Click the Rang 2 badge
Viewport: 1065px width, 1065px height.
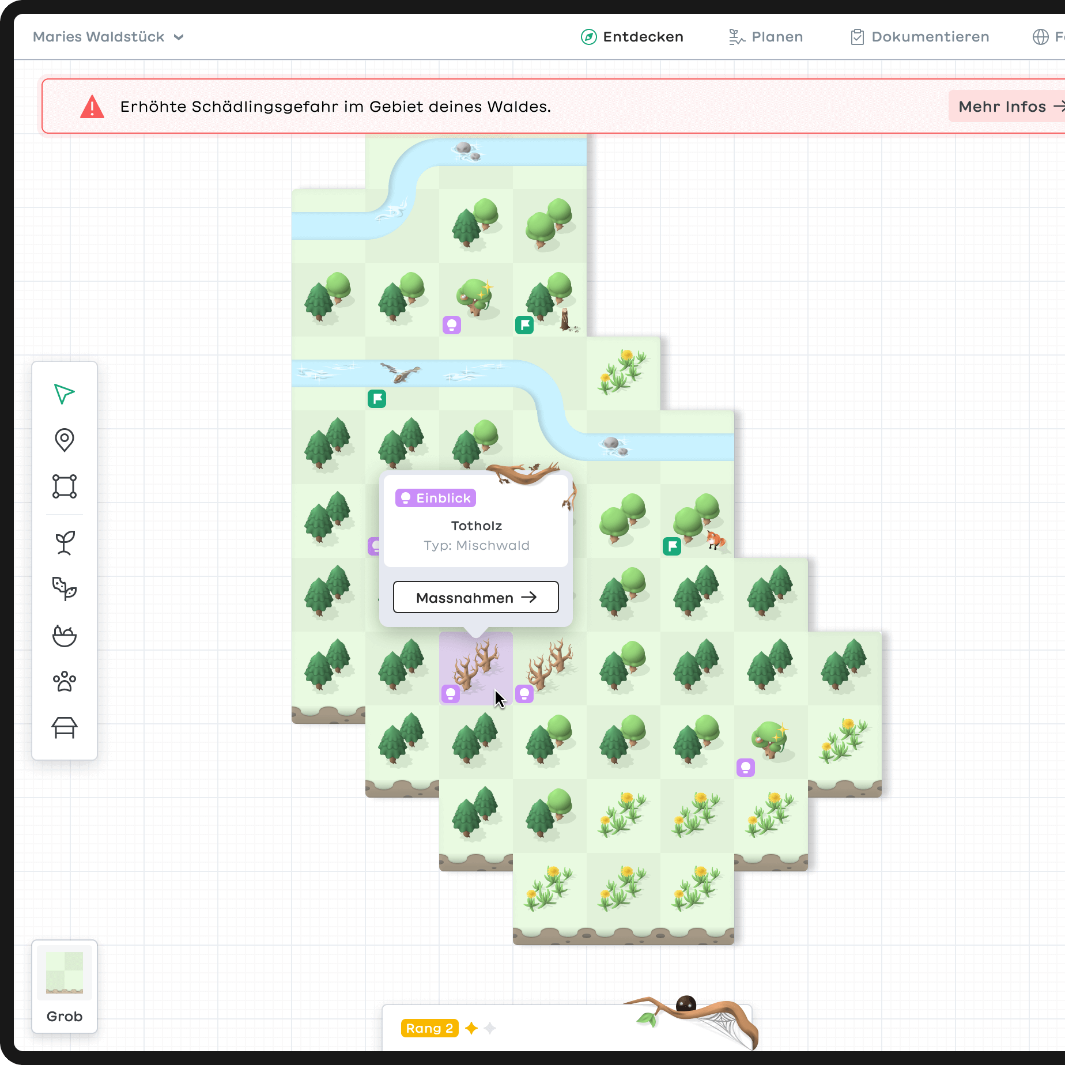click(x=430, y=1028)
